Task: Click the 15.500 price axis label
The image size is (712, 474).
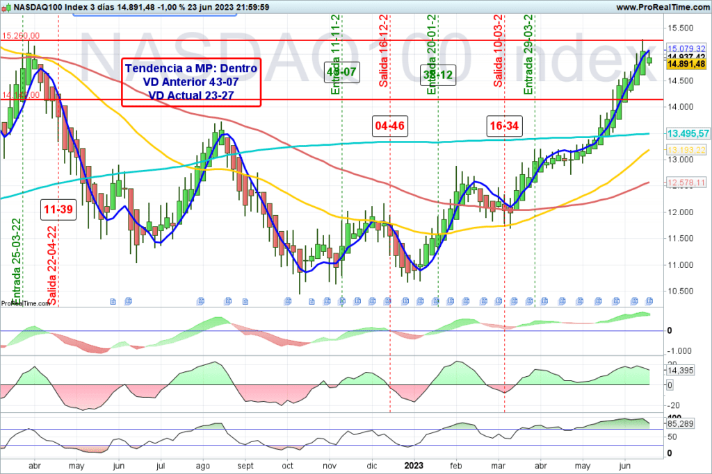Action: 680,28
